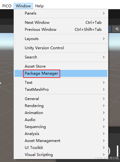
Task: Open the Analysis submenu
Action: [x=61, y=134]
